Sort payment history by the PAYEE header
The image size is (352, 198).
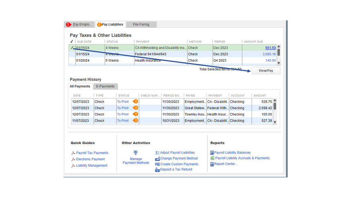190,95
